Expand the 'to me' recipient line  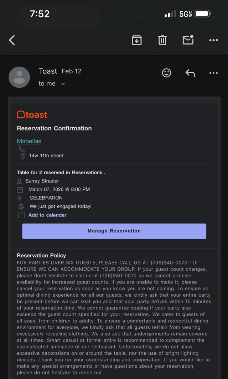[47, 83]
